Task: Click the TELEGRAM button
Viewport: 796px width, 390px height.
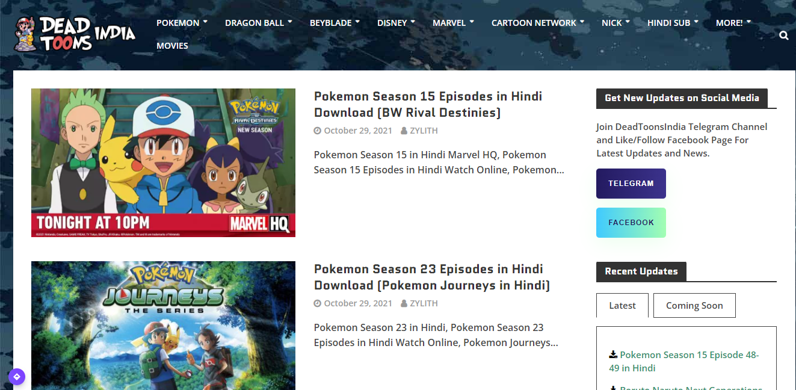Action: [631, 184]
